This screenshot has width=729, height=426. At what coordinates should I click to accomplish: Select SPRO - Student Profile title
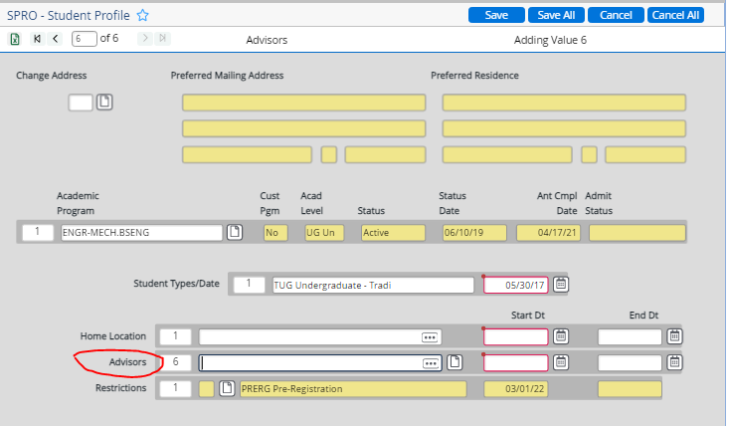pyautogui.click(x=69, y=15)
